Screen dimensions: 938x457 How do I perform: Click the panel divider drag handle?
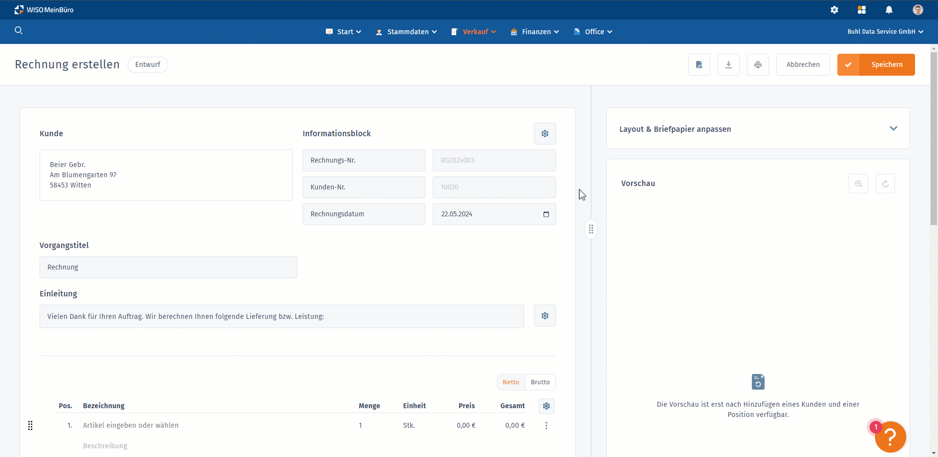pyautogui.click(x=591, y=229)
